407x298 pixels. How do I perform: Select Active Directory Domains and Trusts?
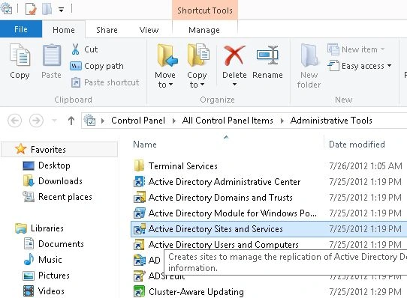click(x=220, y=198)
